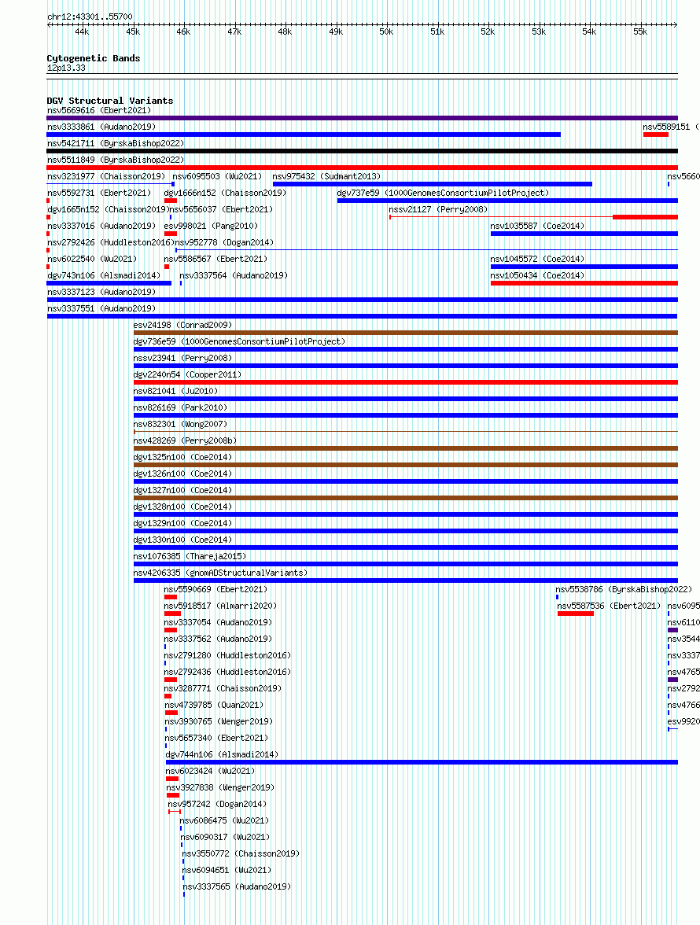This screenshot has height=925, width=700.
Task: Click the nsv3550772 (Chaisson2019) label
Action: click(241, 853)
